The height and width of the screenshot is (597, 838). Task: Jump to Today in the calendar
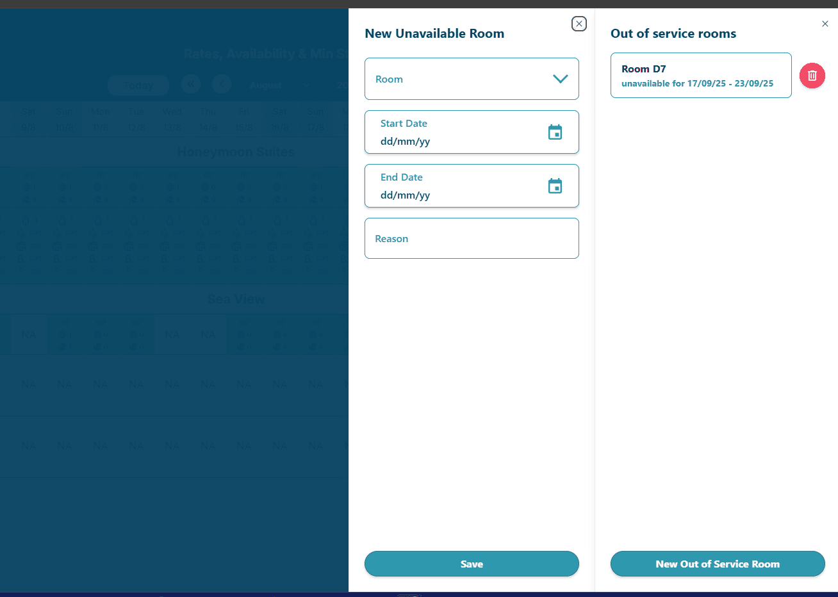coord(138,85)
